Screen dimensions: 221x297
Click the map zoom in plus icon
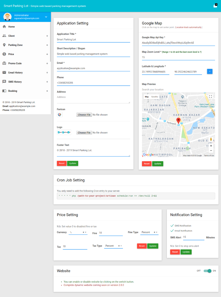pos(211,146)
